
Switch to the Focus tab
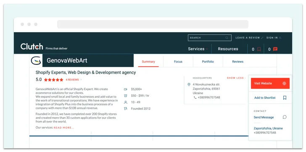tap(178, 62)
